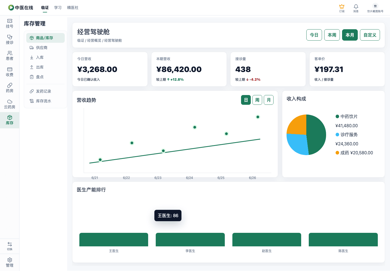The height and width of the screenshot is (271, 390).
Task: Click the 本期营收 ¥86,420.00 value
Action: tap(179, 69)
